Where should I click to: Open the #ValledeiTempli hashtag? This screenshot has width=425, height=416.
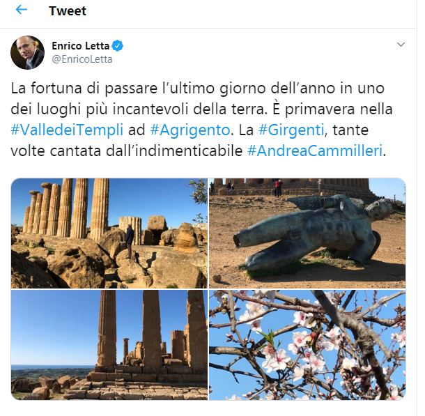67,130
